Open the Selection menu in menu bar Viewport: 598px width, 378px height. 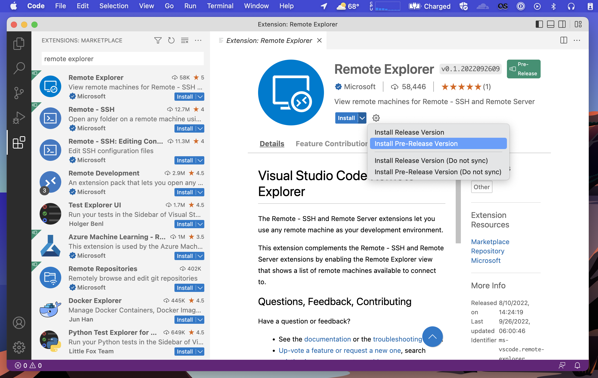114,6
